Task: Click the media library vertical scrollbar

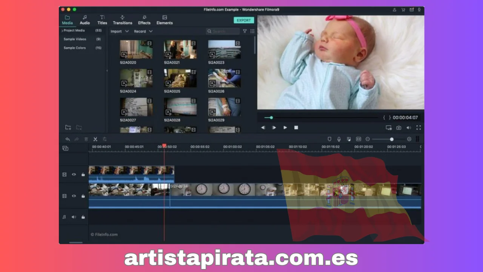Action: [x=255, y=45]
